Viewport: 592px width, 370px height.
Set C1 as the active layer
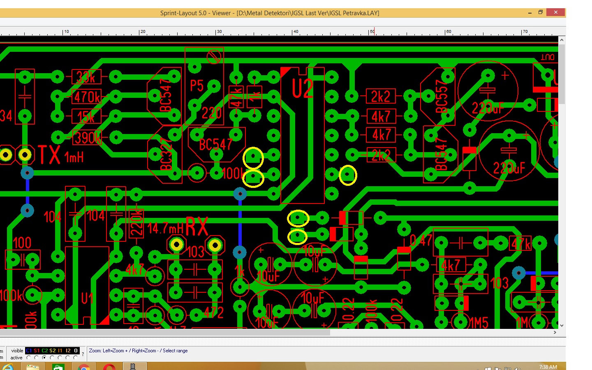coord(29,358)
